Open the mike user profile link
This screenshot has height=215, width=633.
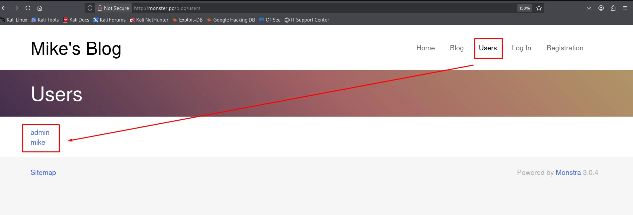point(38,142)
